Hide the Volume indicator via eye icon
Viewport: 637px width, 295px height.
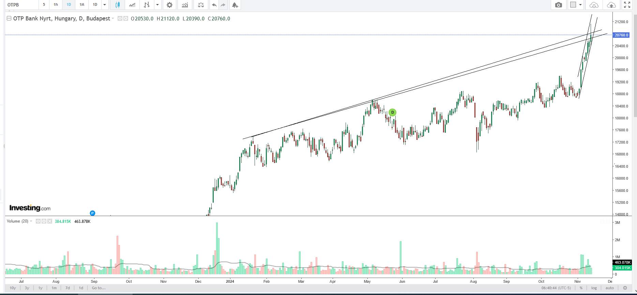pyautogui.click(x=38, y=221)
